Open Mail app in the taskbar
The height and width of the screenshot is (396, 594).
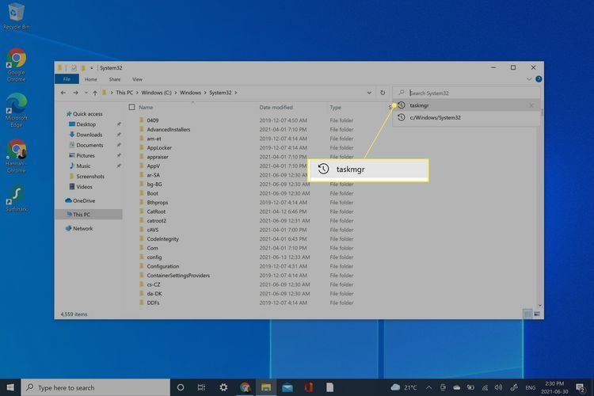[287, 387]
